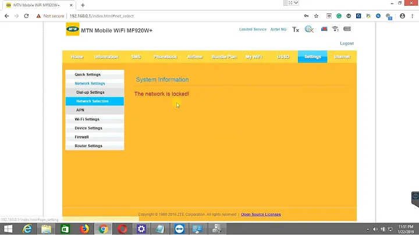Open Chrome three-dot menu
Viewport: 419px width, 235px height.
413,16
